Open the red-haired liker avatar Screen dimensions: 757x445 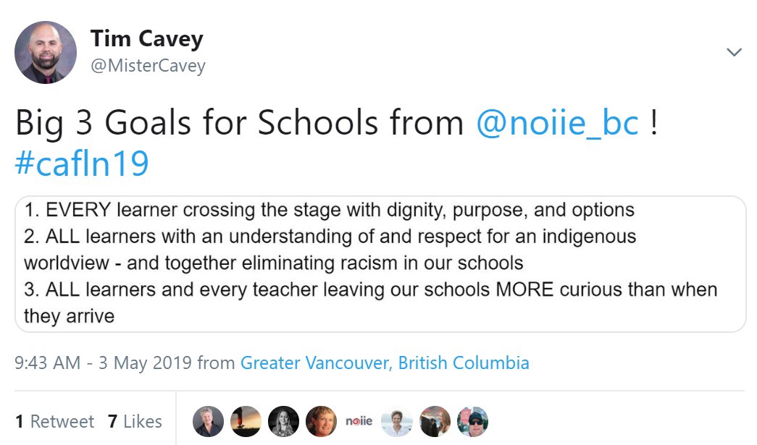pos(322,421)
